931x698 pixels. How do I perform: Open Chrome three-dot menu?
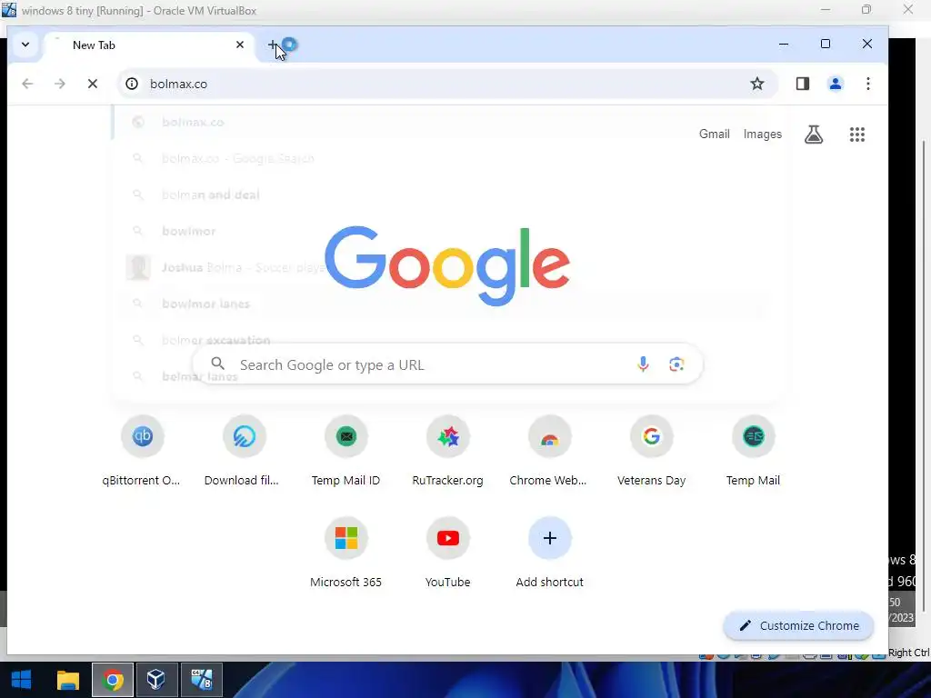pyautogui.click(x=867, y=84)
